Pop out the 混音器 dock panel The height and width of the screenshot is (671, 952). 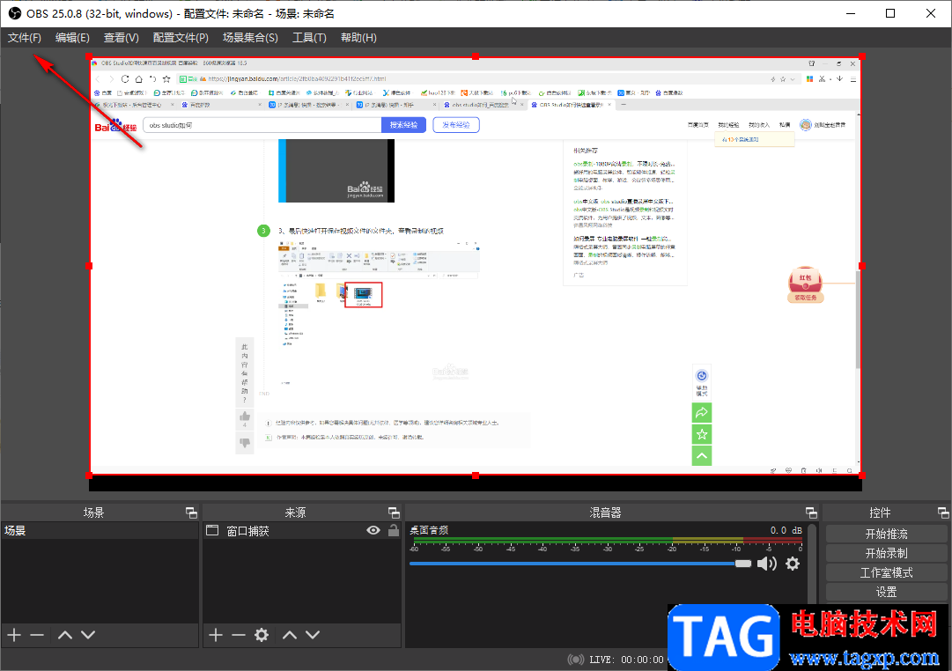point(811,513)
